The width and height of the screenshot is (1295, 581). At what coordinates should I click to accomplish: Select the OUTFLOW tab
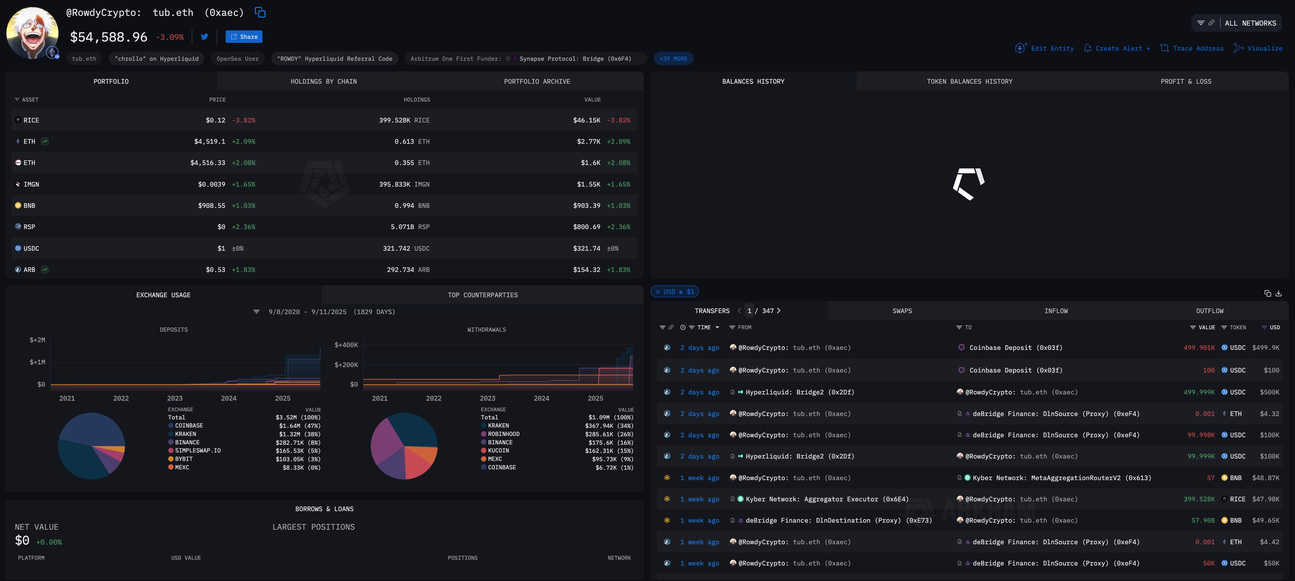coord(1210,311)
